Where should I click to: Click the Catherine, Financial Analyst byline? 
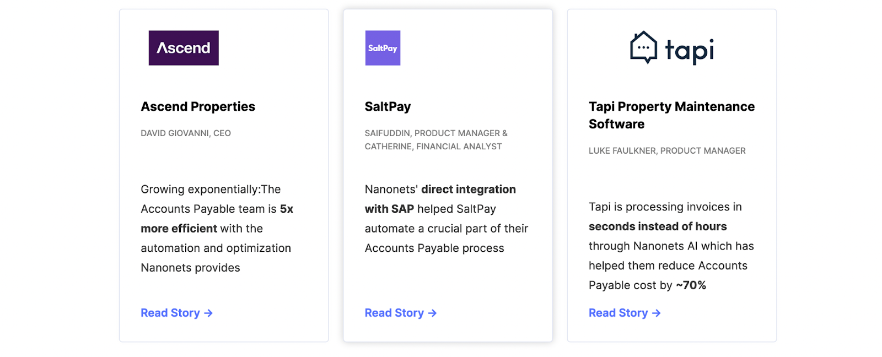[433, 147]
